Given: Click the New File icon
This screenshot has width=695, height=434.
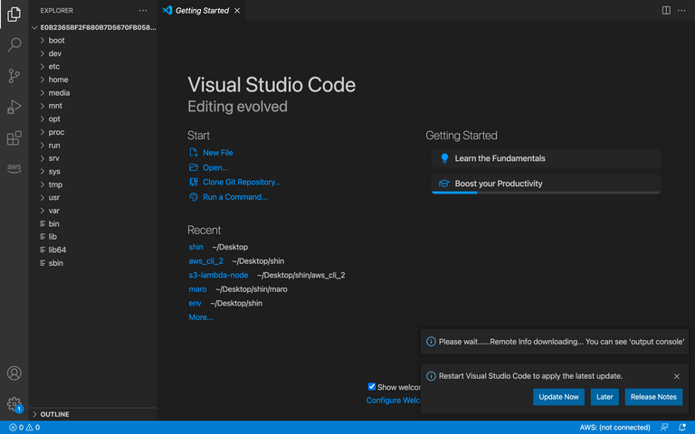Looking at the screenshot, I should (x=194, y=152).
